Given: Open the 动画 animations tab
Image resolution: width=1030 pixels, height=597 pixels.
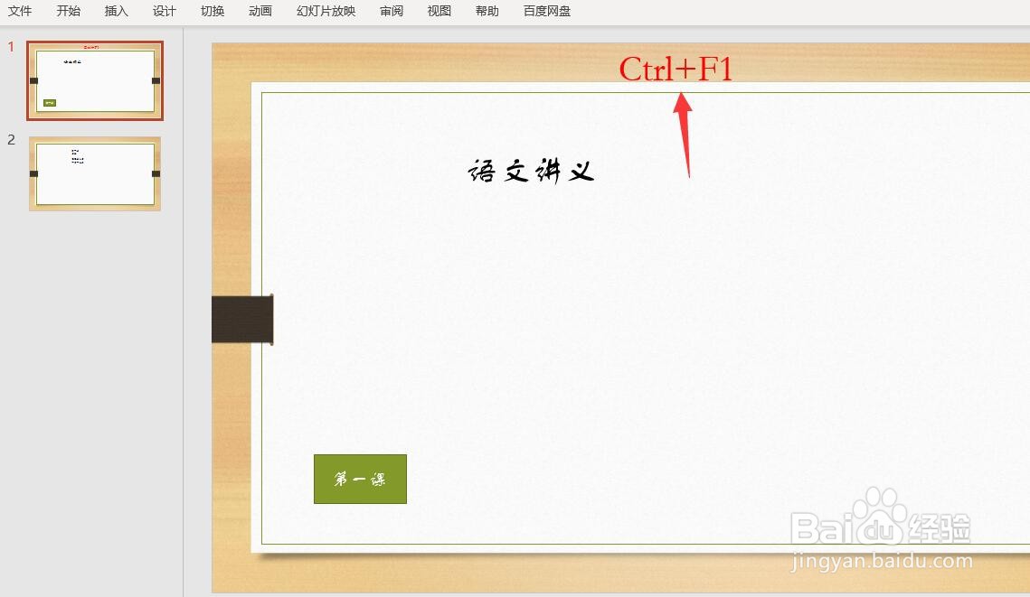Looking at the screenshot, I should point(260,11).
